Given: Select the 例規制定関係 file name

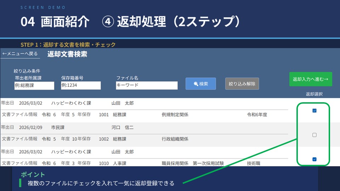Looking at the screenshot, I should pyautogui.click(x=175, y=115).
